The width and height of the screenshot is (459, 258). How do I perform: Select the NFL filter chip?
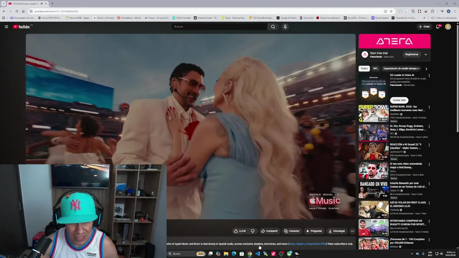[x=375, y=68]
